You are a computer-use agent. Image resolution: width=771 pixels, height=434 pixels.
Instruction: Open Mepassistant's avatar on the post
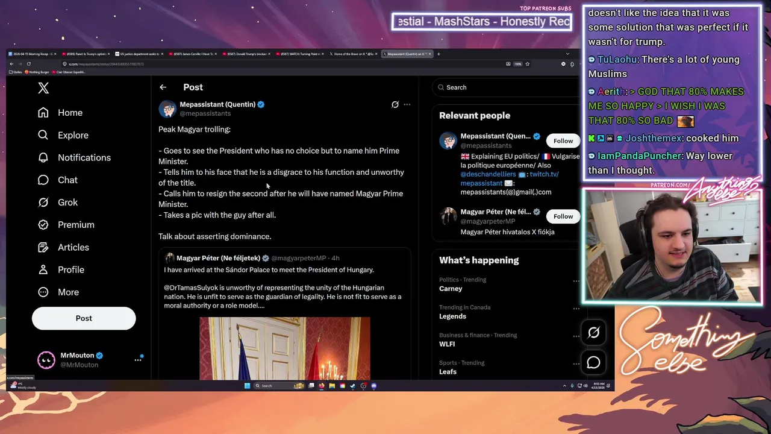point(167,108)
